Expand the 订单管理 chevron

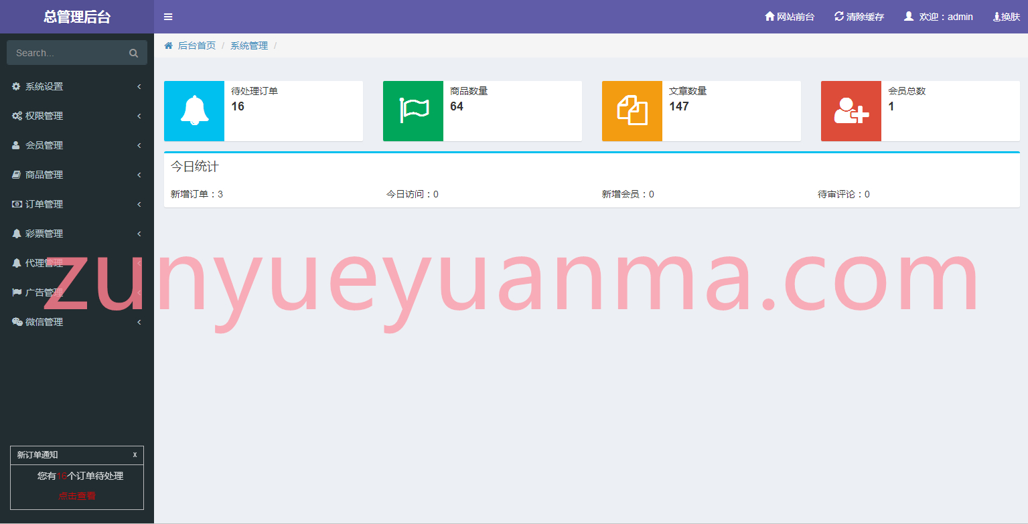(x=139, y=204)
